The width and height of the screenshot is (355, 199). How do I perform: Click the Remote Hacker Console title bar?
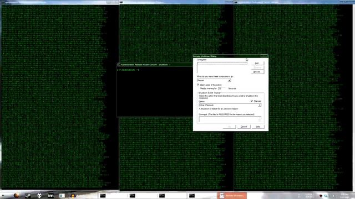click(x=155, y=65)
